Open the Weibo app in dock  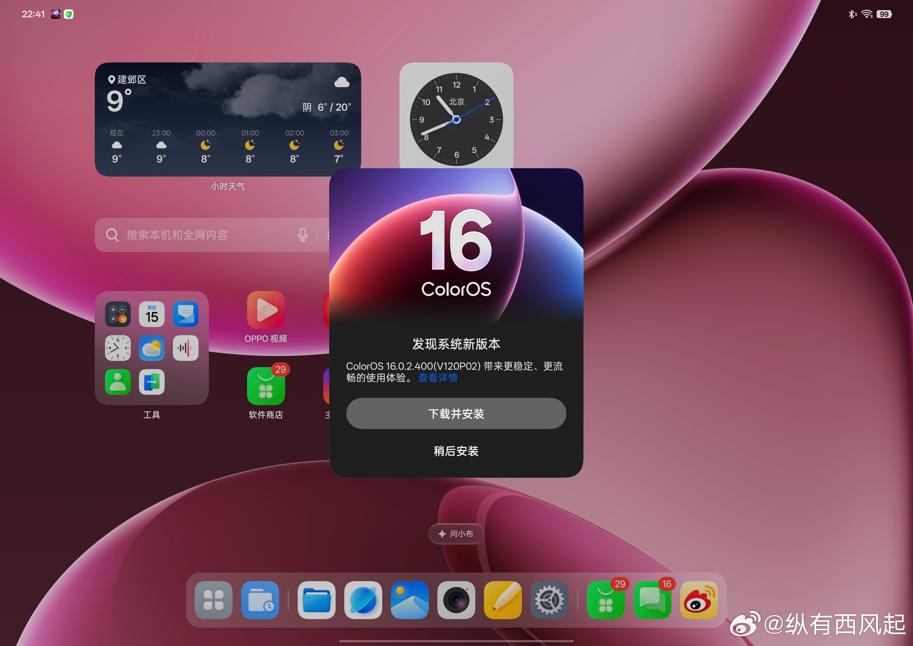[x=699, y=600]
